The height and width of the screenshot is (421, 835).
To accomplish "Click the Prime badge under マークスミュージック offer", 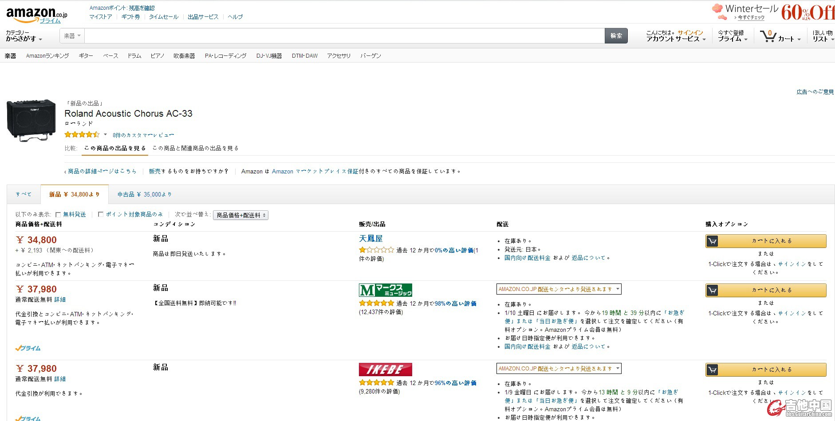I will pyautogui.click(x=28, y=348).
